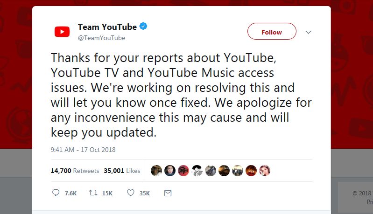Open the first liker avatar in the row
The image size is (373, 214).
coord(156,171)
